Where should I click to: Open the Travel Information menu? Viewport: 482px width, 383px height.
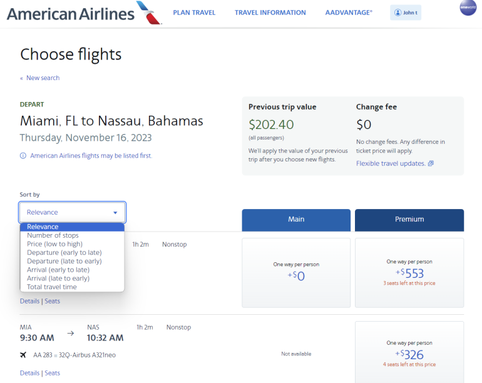[x=270, y=13]
